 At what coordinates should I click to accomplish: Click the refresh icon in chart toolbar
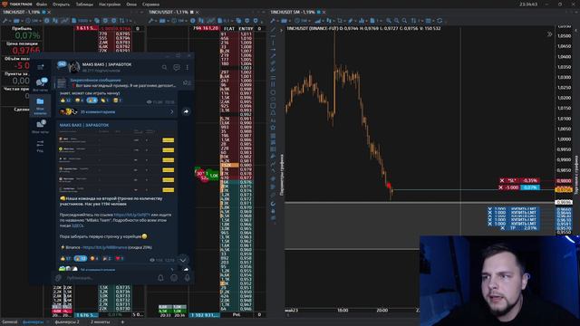[x=440, y=21]
